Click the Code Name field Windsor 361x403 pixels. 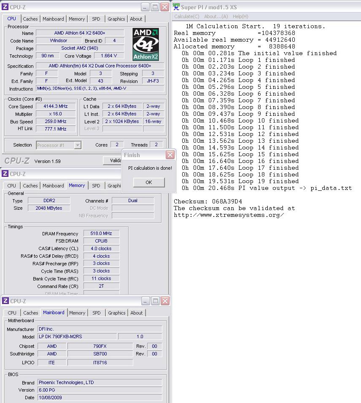point(58,40)
